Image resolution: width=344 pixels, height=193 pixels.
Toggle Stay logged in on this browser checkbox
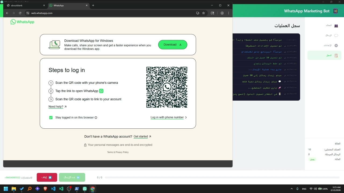click(51, 117)
